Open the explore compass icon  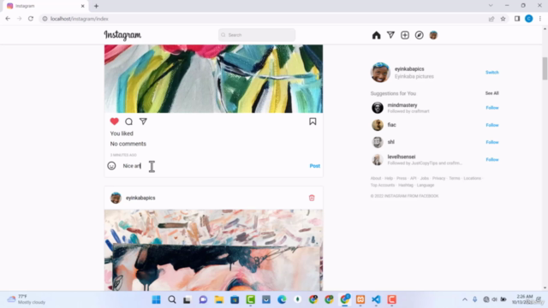[x=419, y=35]
